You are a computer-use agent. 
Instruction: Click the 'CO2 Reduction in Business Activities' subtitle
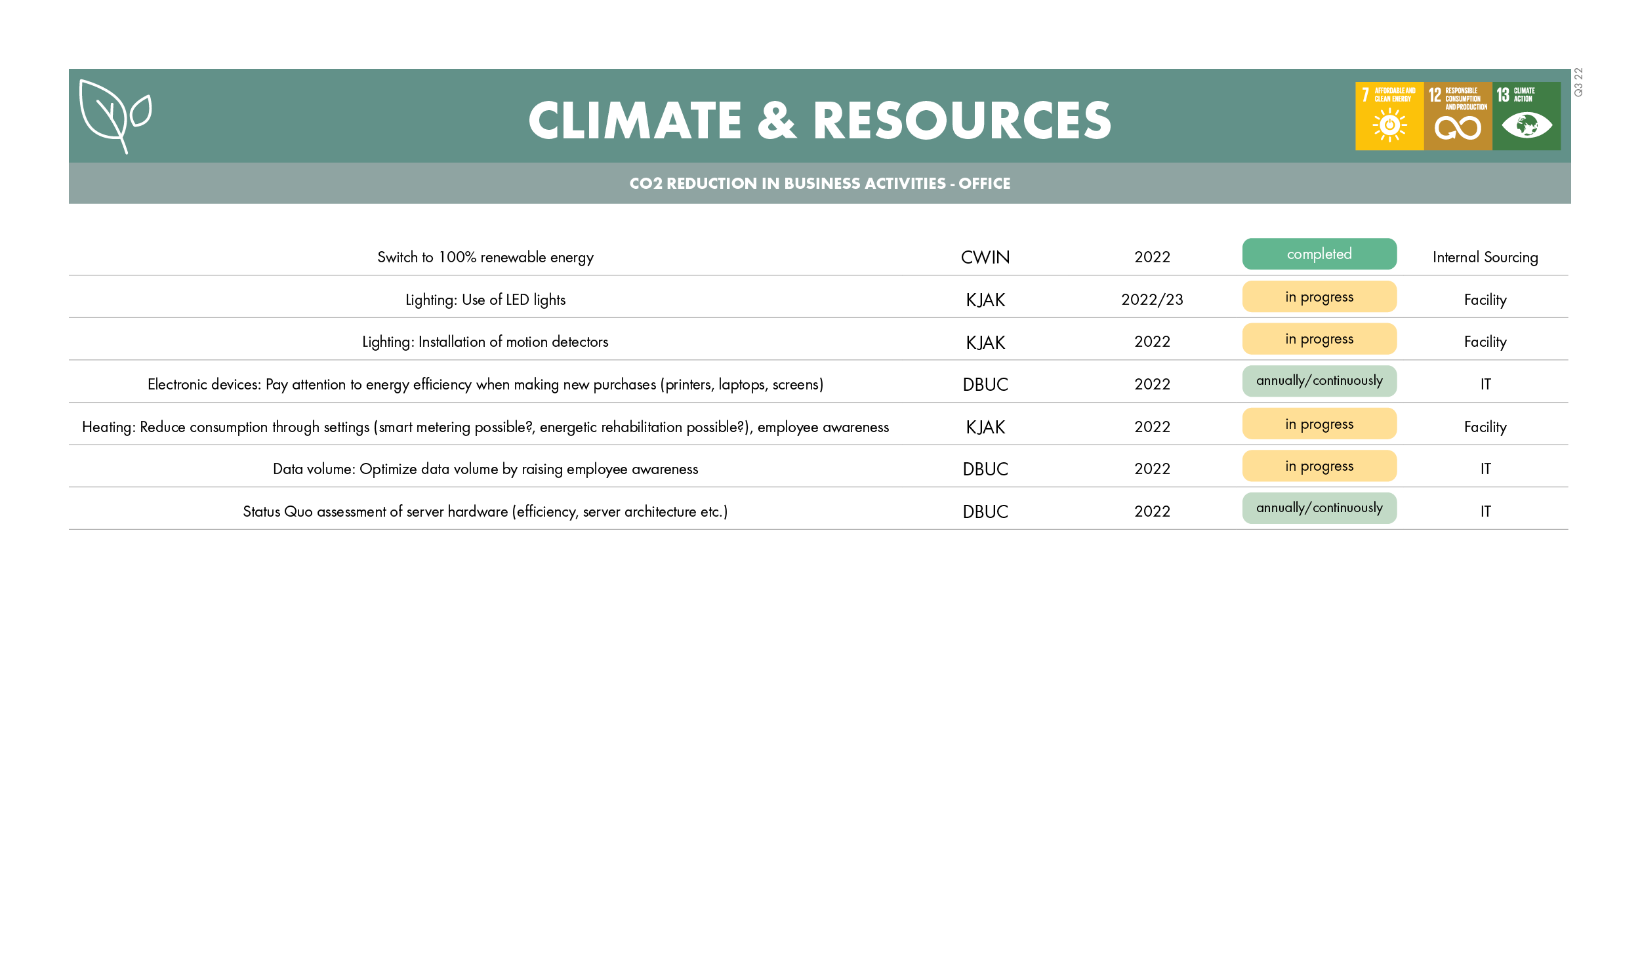tap(819, 184)
